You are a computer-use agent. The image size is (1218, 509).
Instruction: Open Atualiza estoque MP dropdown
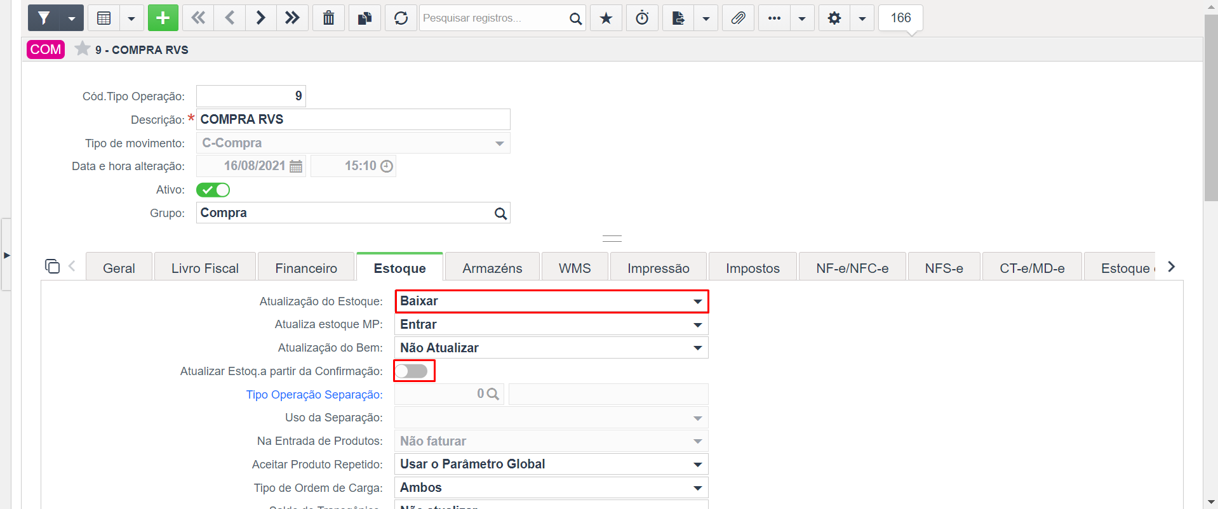(x=551, y=324)
